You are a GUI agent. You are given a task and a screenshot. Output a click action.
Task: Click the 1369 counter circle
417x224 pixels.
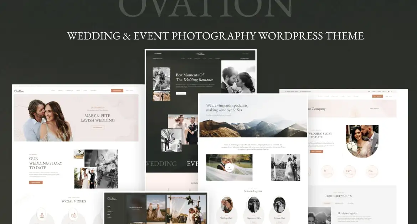[349, 171]
